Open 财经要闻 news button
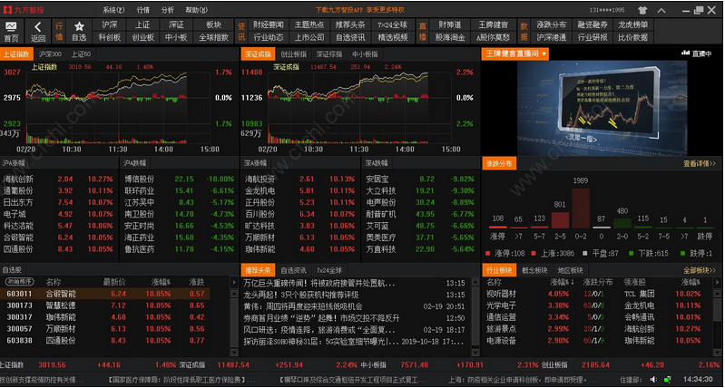Image resolution: width=725 pixels, height=388 pixels. click(269, 25)
